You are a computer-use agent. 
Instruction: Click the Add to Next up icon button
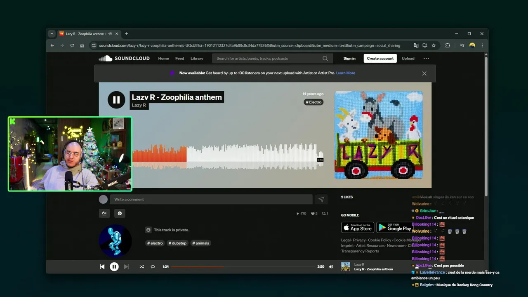point(104,213)
